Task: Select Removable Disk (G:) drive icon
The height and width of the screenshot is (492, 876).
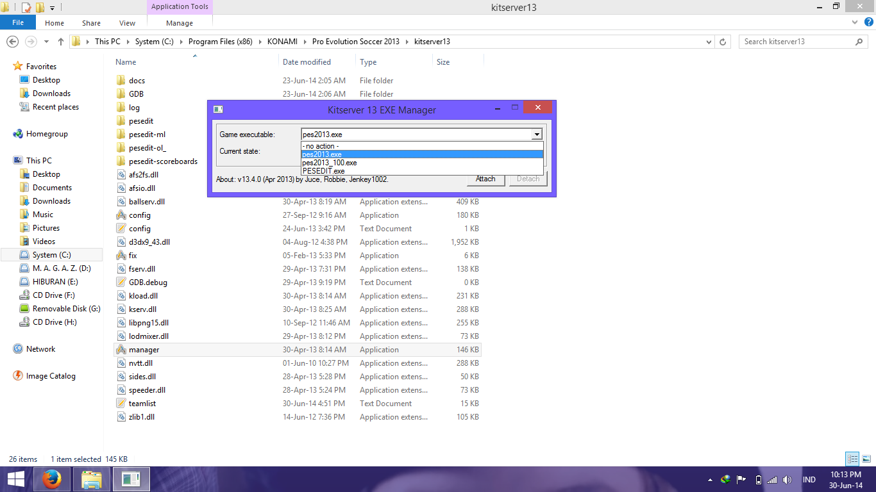Action: tap(24, 309)
